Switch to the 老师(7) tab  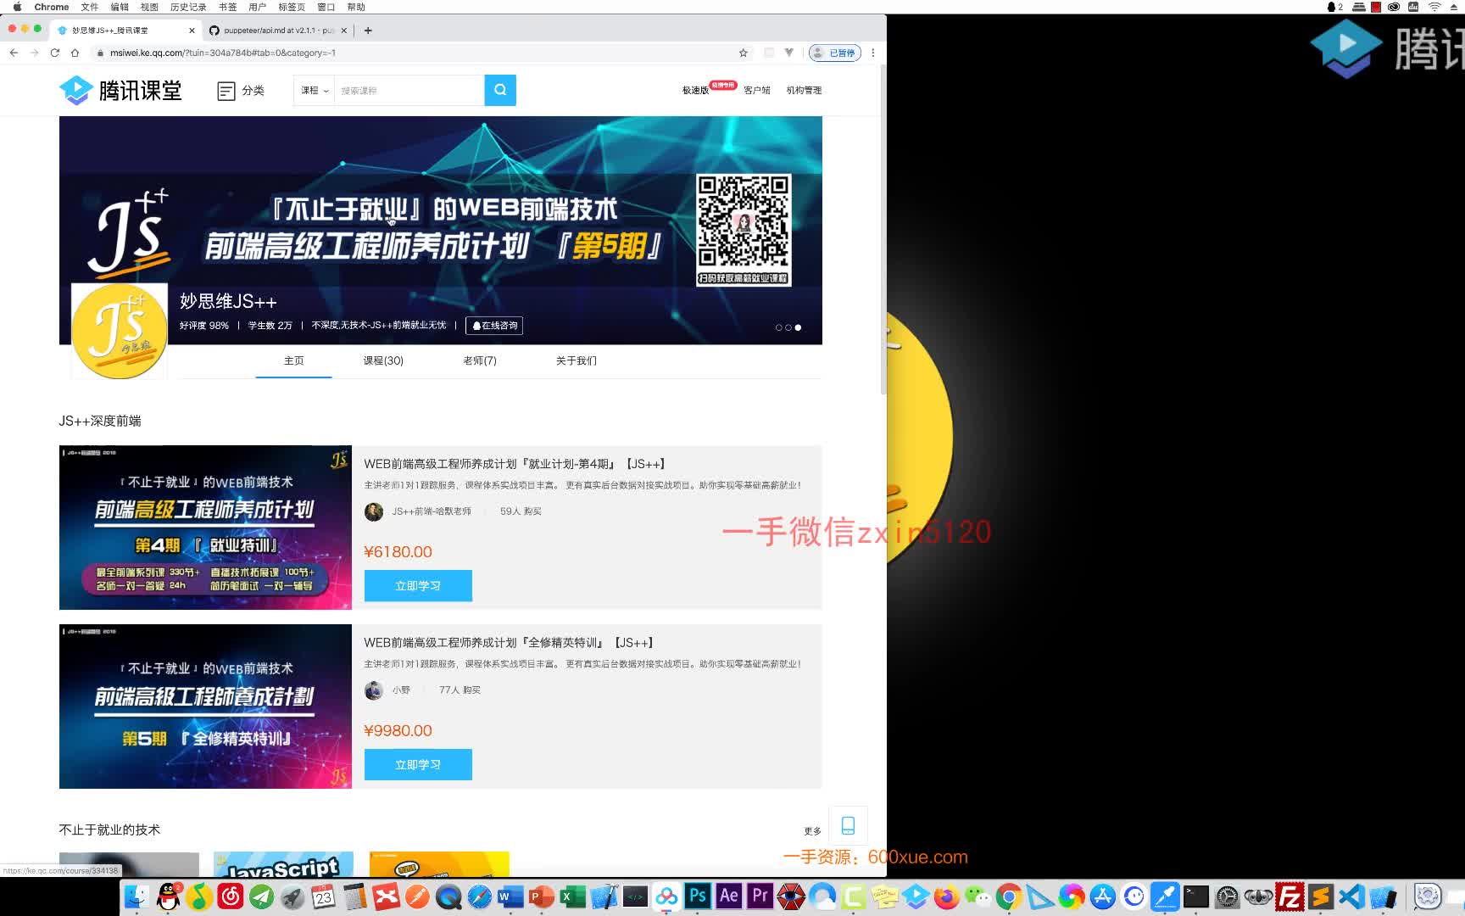point(480,360)
